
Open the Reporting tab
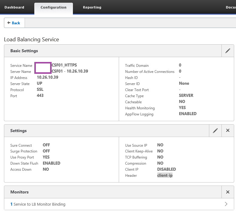(x=92, y=7)
